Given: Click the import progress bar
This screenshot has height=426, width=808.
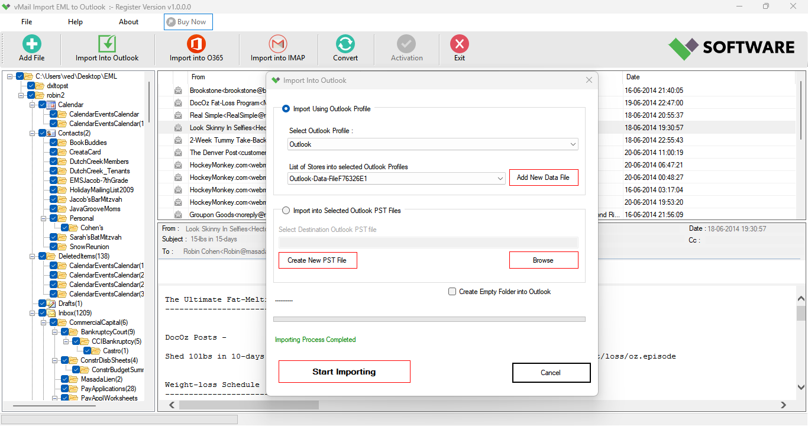Looking at the screenshot, I should (x=429, y=319).
